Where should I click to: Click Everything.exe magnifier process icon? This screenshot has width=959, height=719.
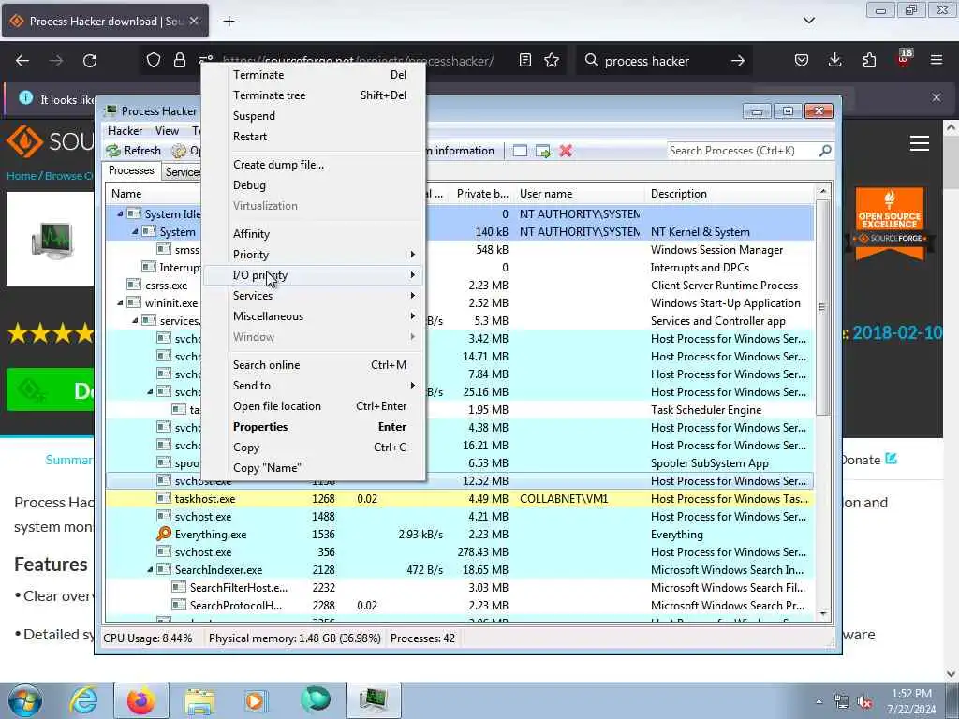164,534
